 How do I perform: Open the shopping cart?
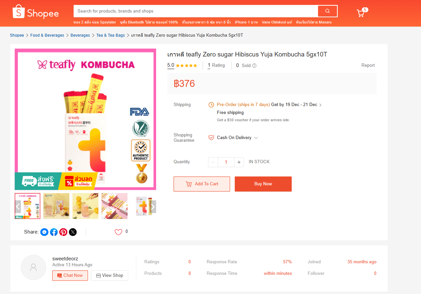[x=360, y=13]
